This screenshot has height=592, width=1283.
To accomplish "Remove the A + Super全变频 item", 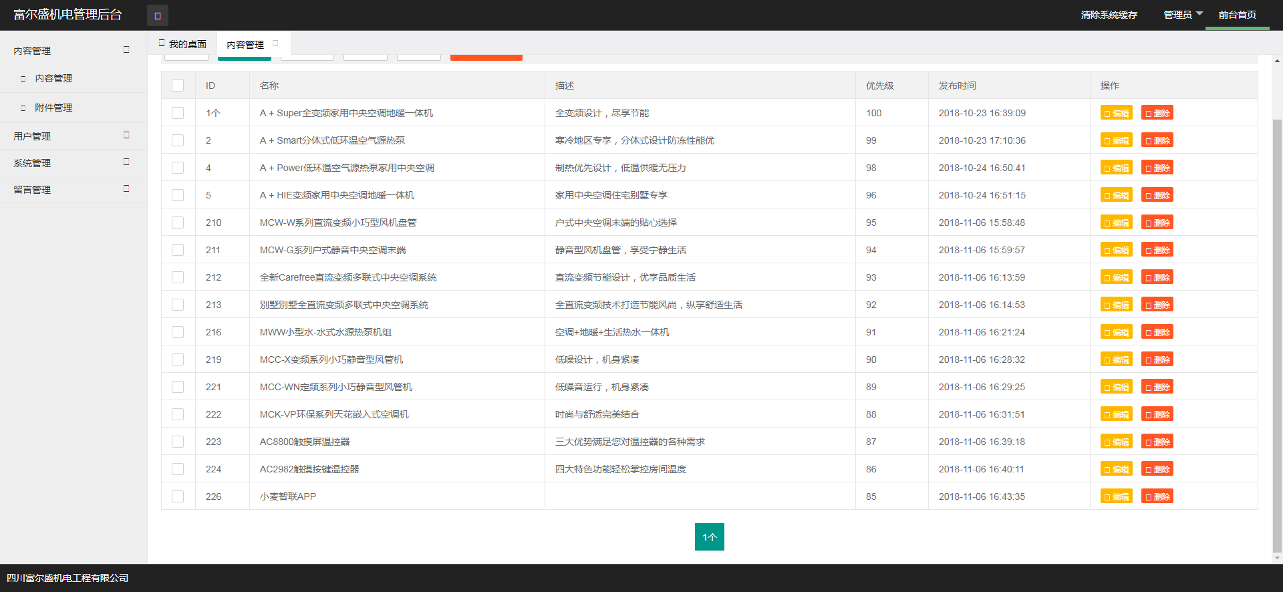I will click(x=1157, y=113).
